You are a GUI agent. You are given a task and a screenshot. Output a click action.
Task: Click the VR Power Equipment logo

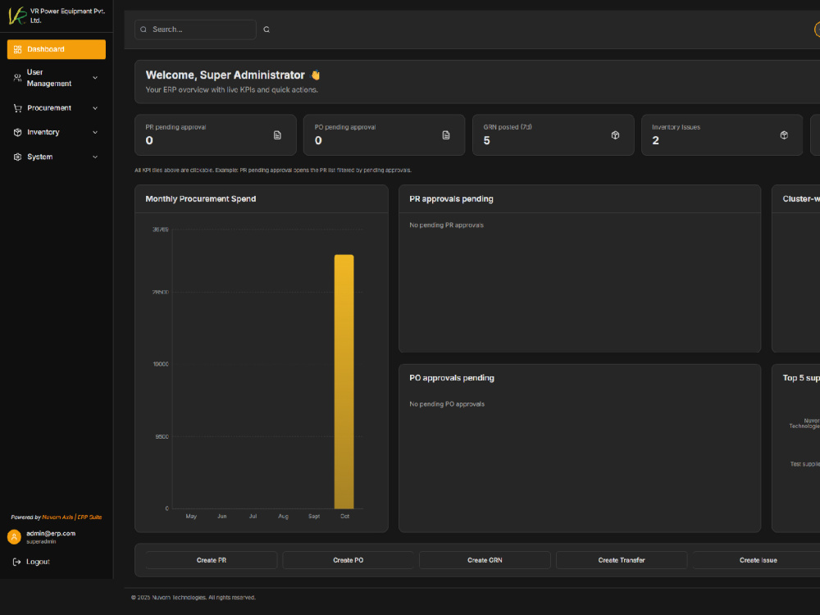(x=17, y=16)
